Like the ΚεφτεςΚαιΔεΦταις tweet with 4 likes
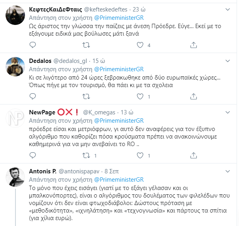 pos(140,45)
